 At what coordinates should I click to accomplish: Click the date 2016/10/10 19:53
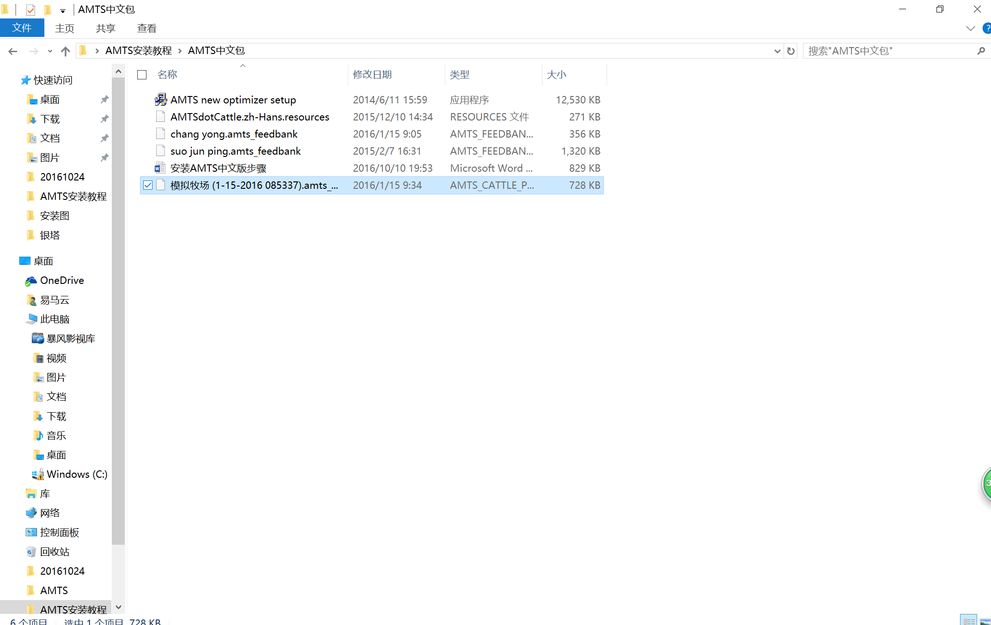click(393, 168)
